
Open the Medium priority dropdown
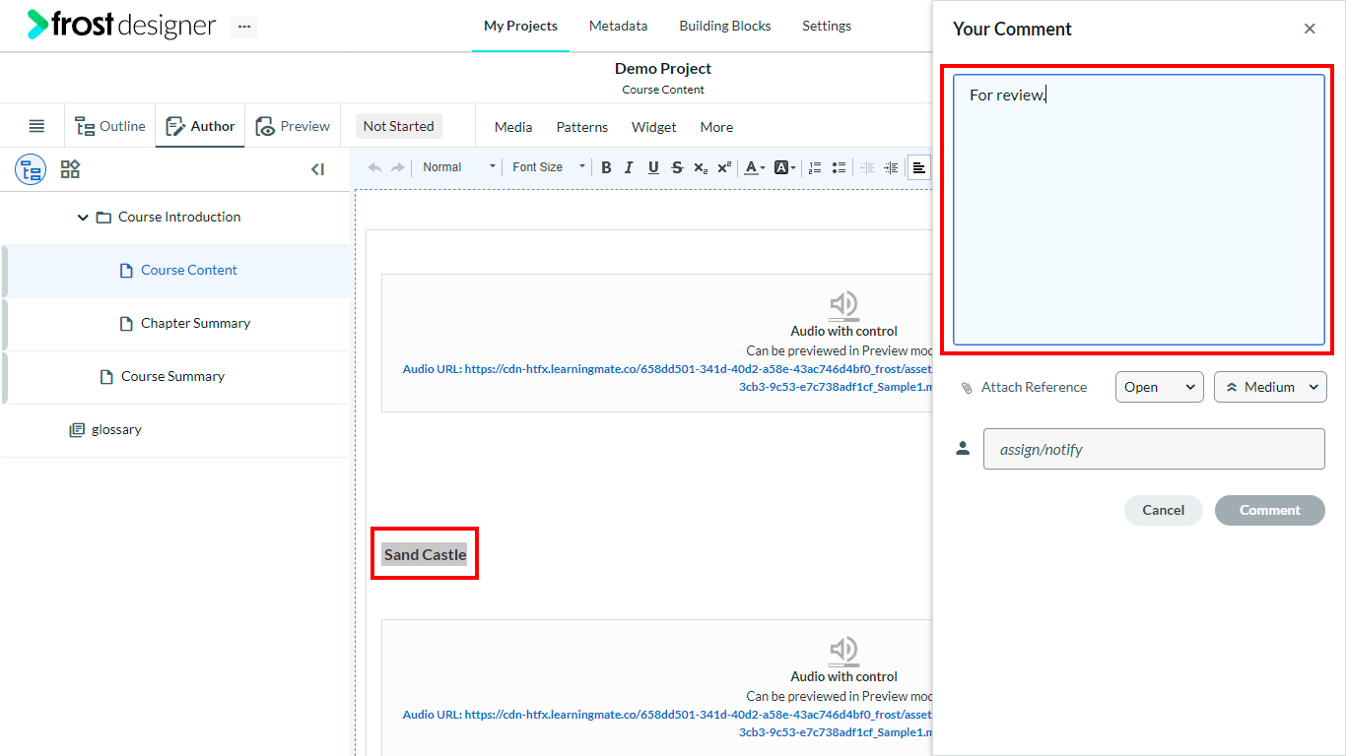tap(1270, 387)
